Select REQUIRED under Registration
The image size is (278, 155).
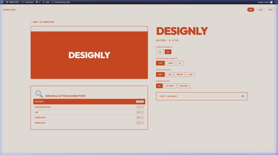point(183,86)
